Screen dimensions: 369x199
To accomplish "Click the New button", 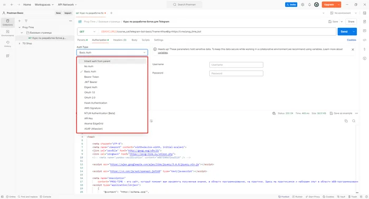I will pyautogui.click(x=58, y=13).
